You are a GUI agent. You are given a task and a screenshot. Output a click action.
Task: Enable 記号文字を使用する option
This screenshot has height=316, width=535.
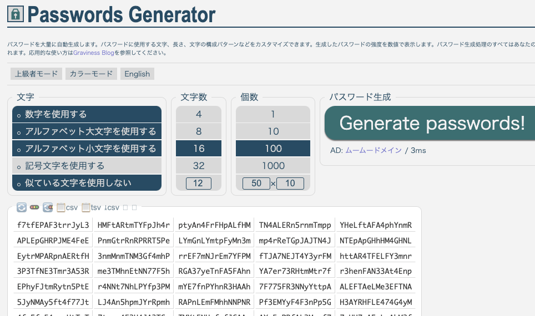(x=87, y=166)
